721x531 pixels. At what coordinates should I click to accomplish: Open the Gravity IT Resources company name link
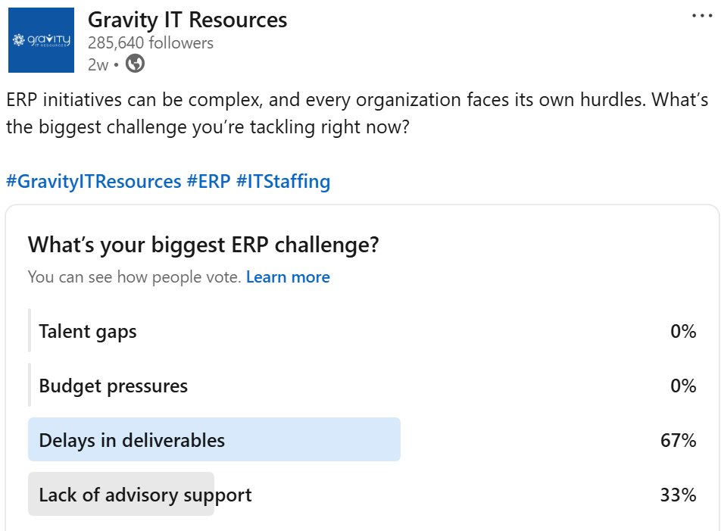click(x=187, y=20)
